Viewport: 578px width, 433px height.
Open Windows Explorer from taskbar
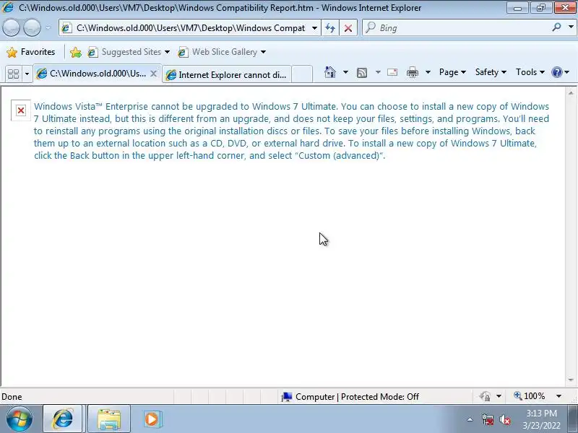[109, 419]
